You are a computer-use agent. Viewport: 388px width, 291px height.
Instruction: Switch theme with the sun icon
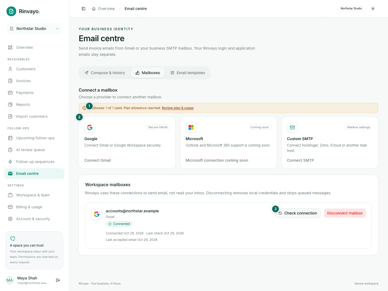[x=373, y=9]
